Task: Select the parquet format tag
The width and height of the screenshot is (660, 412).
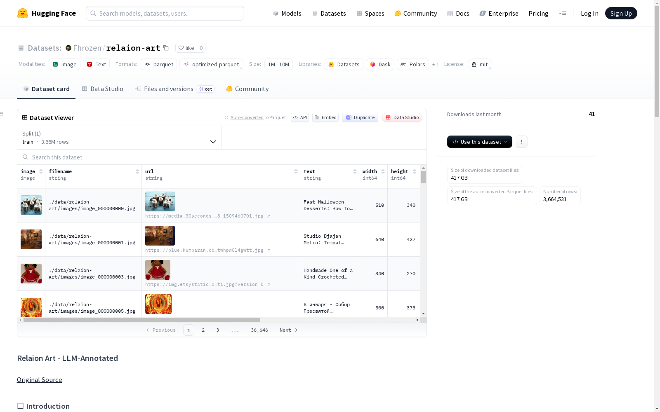Action: (159, 64)
